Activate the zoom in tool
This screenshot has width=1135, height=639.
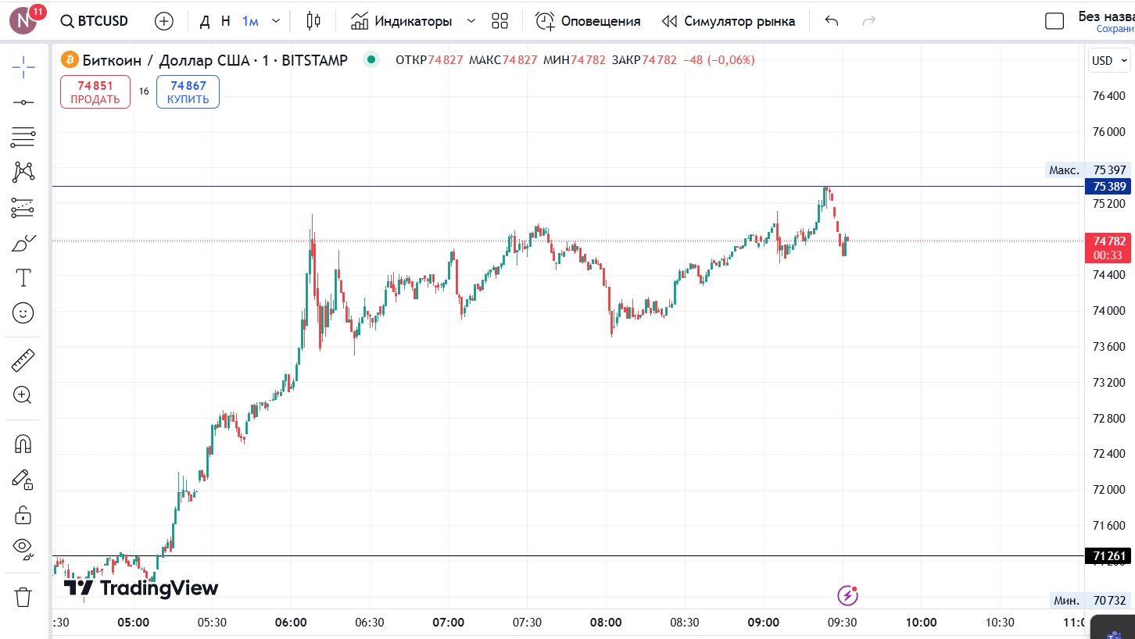tap(23, 395)
